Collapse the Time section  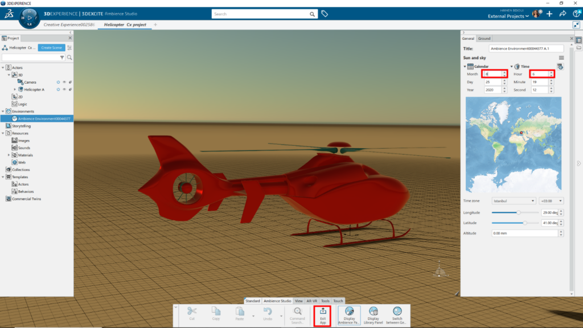(512, 67)
